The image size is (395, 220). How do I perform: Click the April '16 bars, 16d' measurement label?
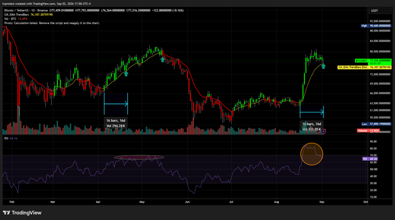pos(116,121)
